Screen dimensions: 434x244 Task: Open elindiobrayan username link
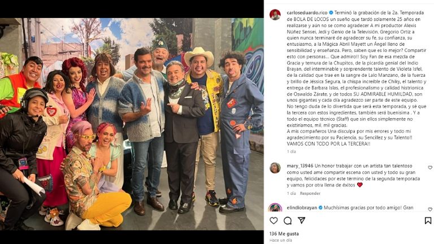coord(302,207)
